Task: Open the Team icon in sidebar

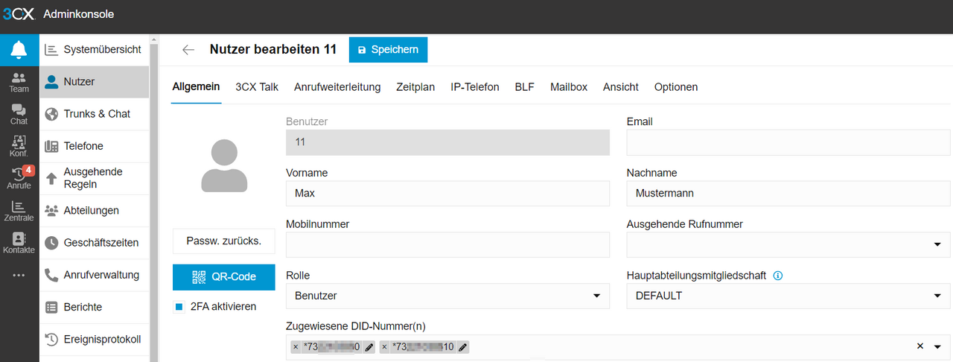Action: coord(19,82)
